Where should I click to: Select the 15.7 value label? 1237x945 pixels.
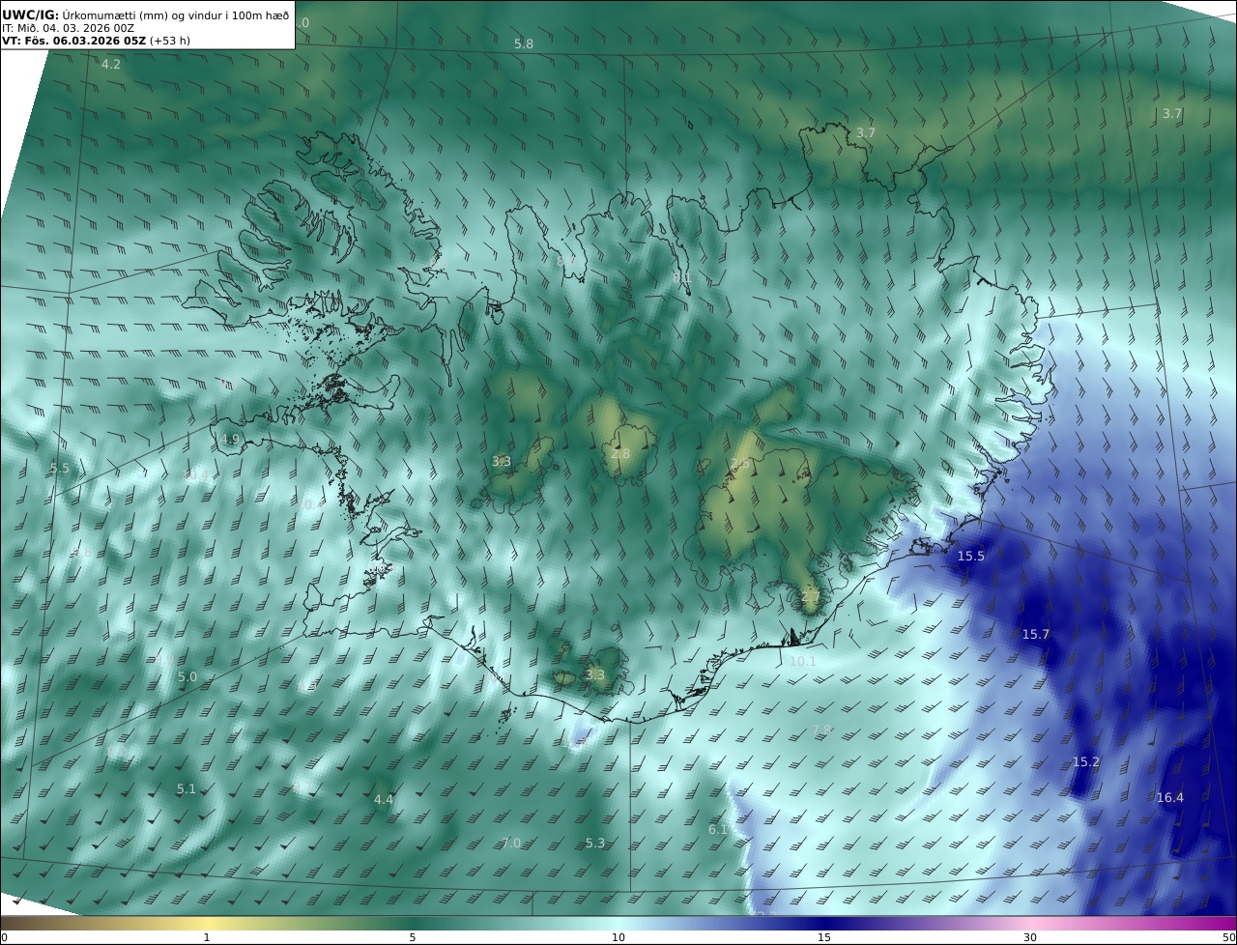coord(1036,634)
